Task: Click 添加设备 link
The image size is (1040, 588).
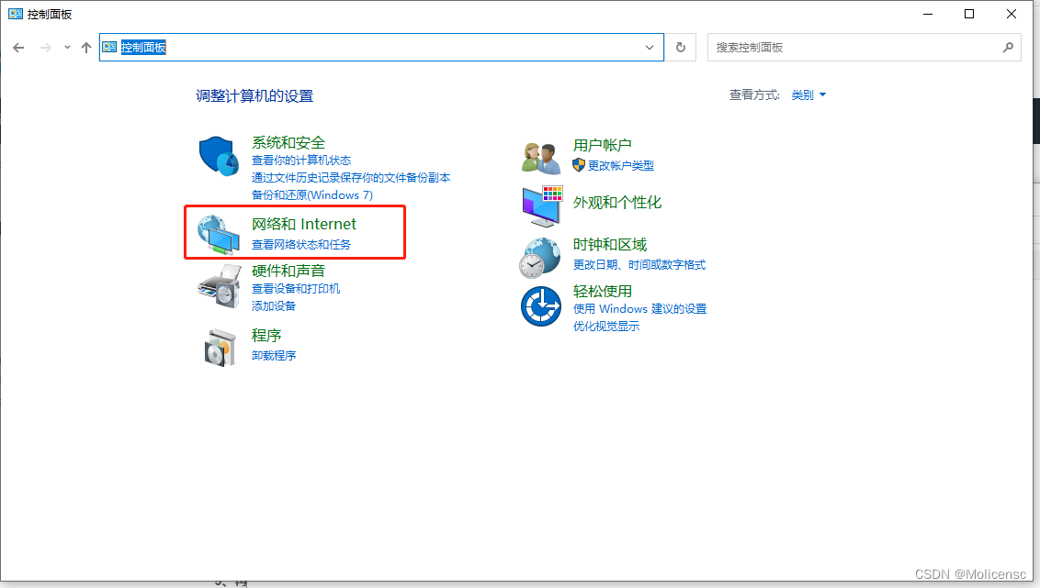Action: point(274,305)
